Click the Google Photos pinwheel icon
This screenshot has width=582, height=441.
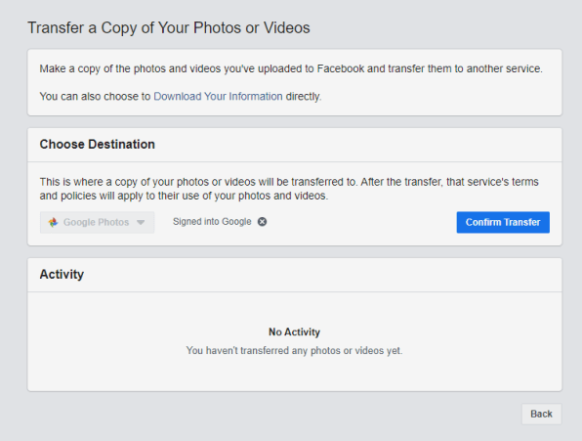(53, 222)
